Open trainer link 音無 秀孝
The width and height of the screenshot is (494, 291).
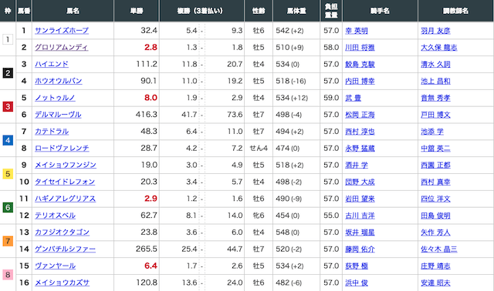[x=435, y=98]
